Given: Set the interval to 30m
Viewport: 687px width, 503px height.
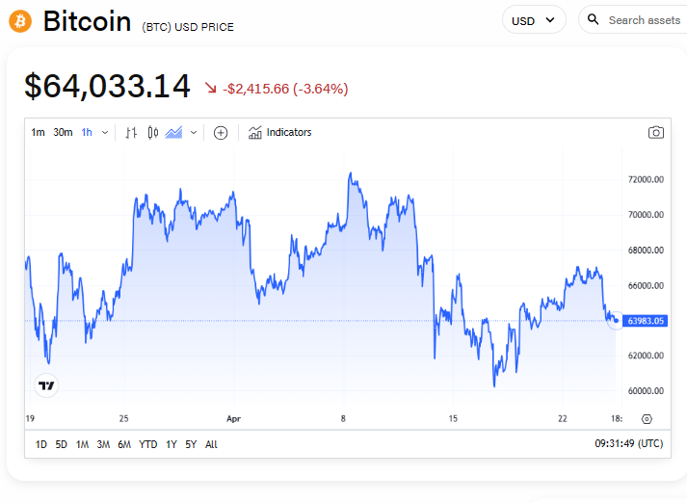Looking at the screenshot, I should click(63, 133).
